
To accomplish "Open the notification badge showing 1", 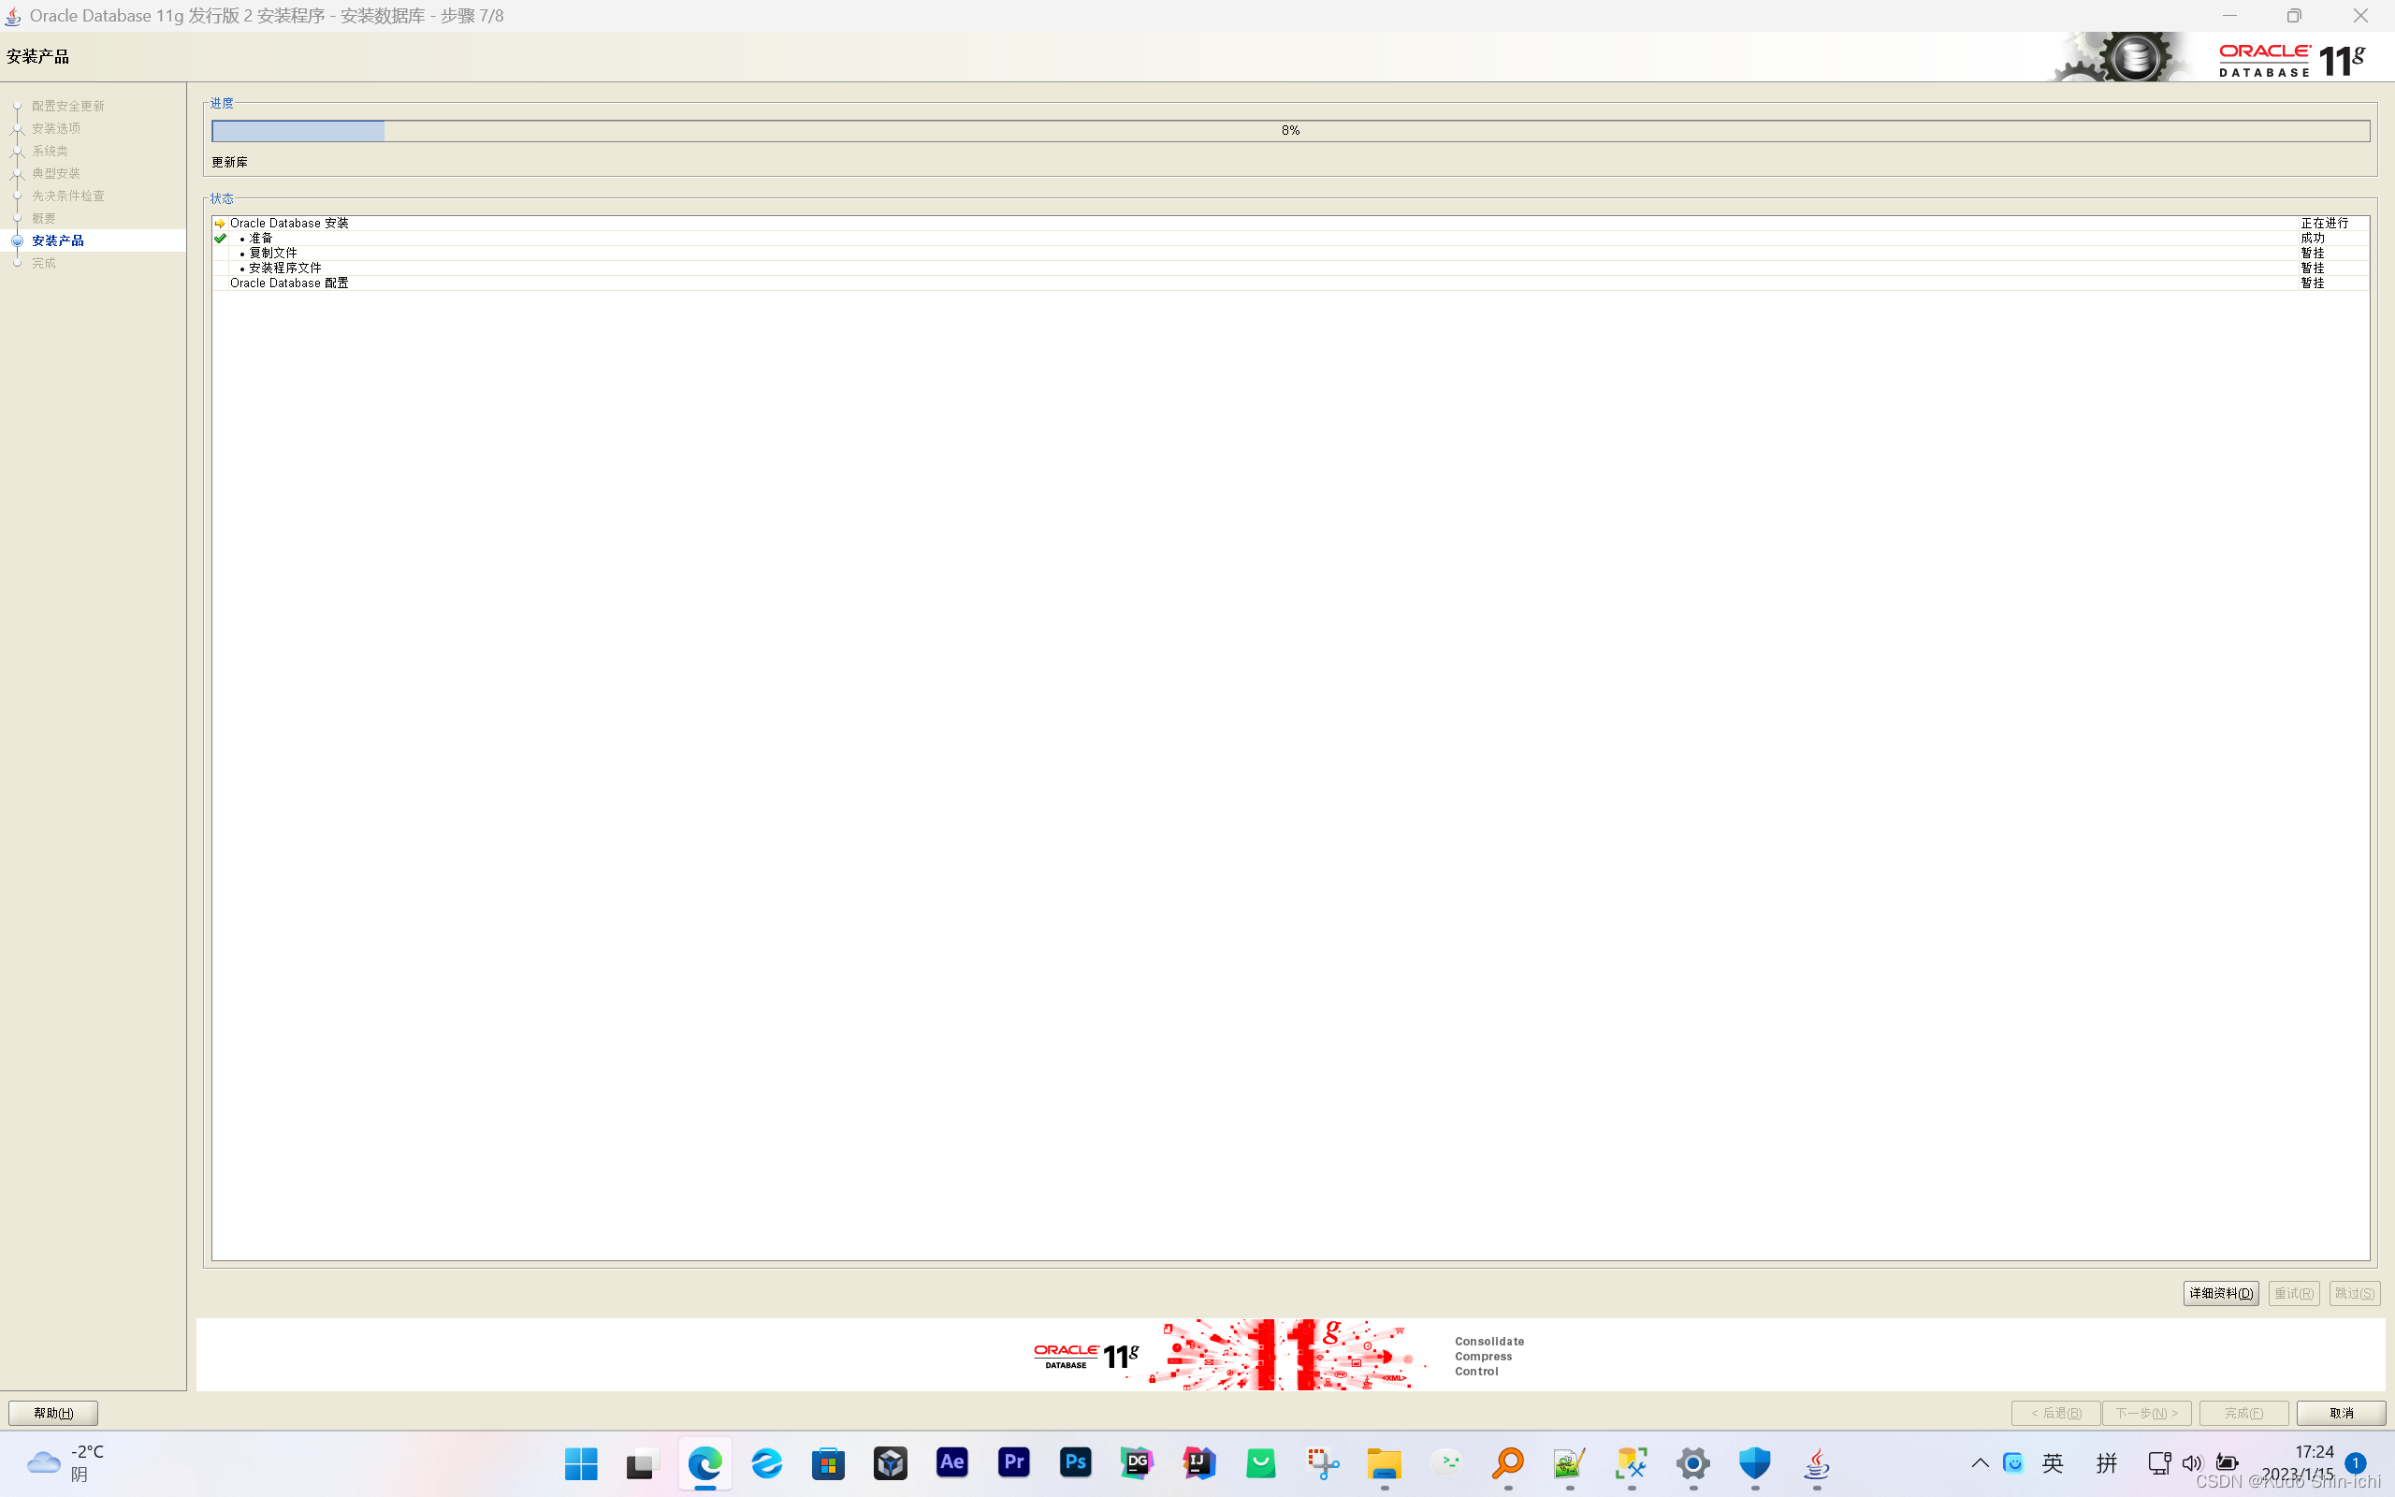I will (2356, 1462).
